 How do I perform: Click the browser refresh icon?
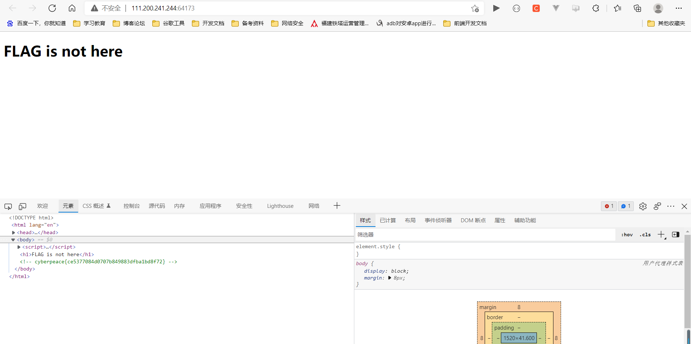point(52,8)
